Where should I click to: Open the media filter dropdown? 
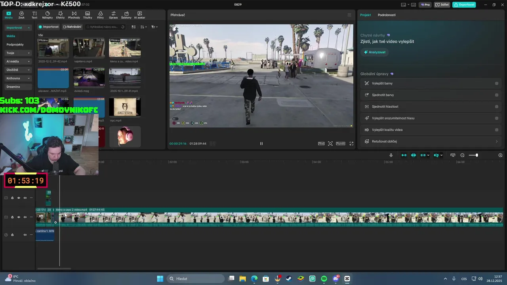pos(154,27)
